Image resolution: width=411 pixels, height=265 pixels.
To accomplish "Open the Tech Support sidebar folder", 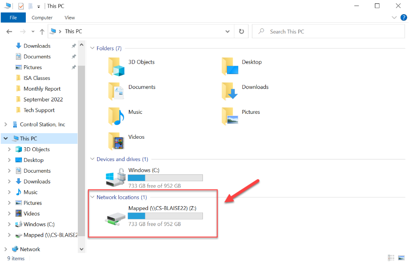I will pyautogui.click(x=39, y=110).
